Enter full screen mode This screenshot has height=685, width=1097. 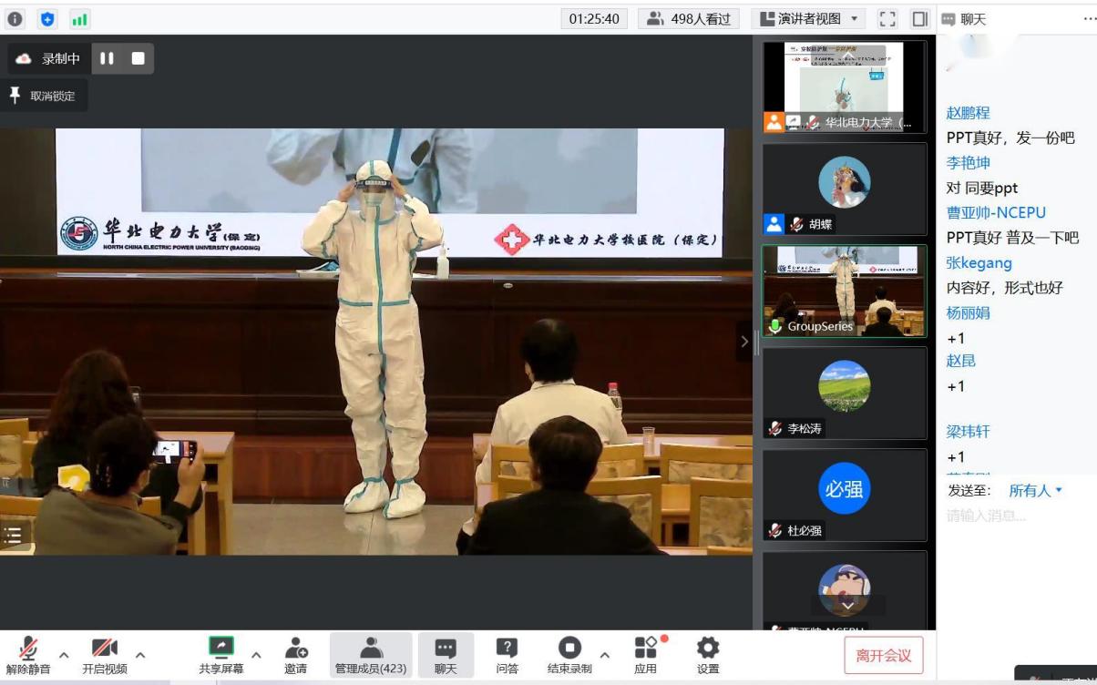tap(887, 19)
